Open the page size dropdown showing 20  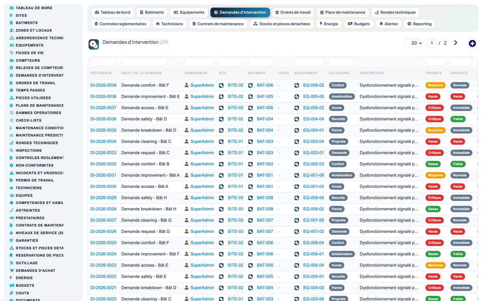pyautogui.click(x=414, y=43)
